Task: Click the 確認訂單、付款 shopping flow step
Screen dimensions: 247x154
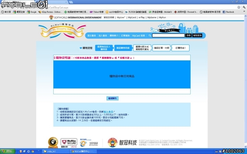Action: [161, 48]
